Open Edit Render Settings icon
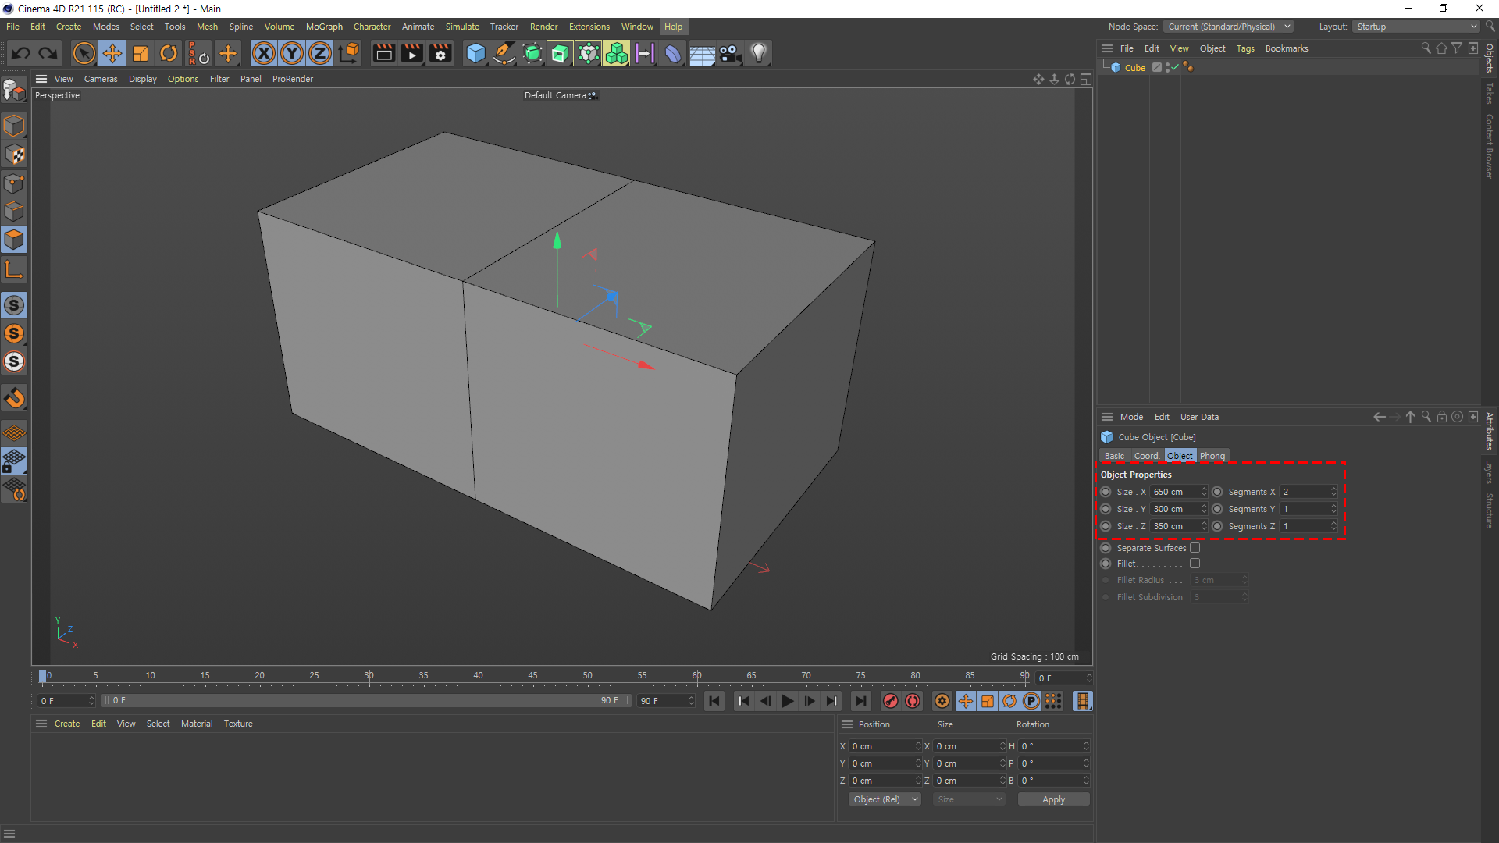 pyautogui.click(x=440, y=53)
